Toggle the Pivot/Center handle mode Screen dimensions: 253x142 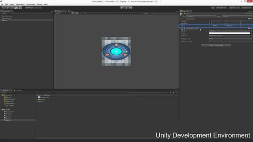pyautogui.click(x=29, y=8)
